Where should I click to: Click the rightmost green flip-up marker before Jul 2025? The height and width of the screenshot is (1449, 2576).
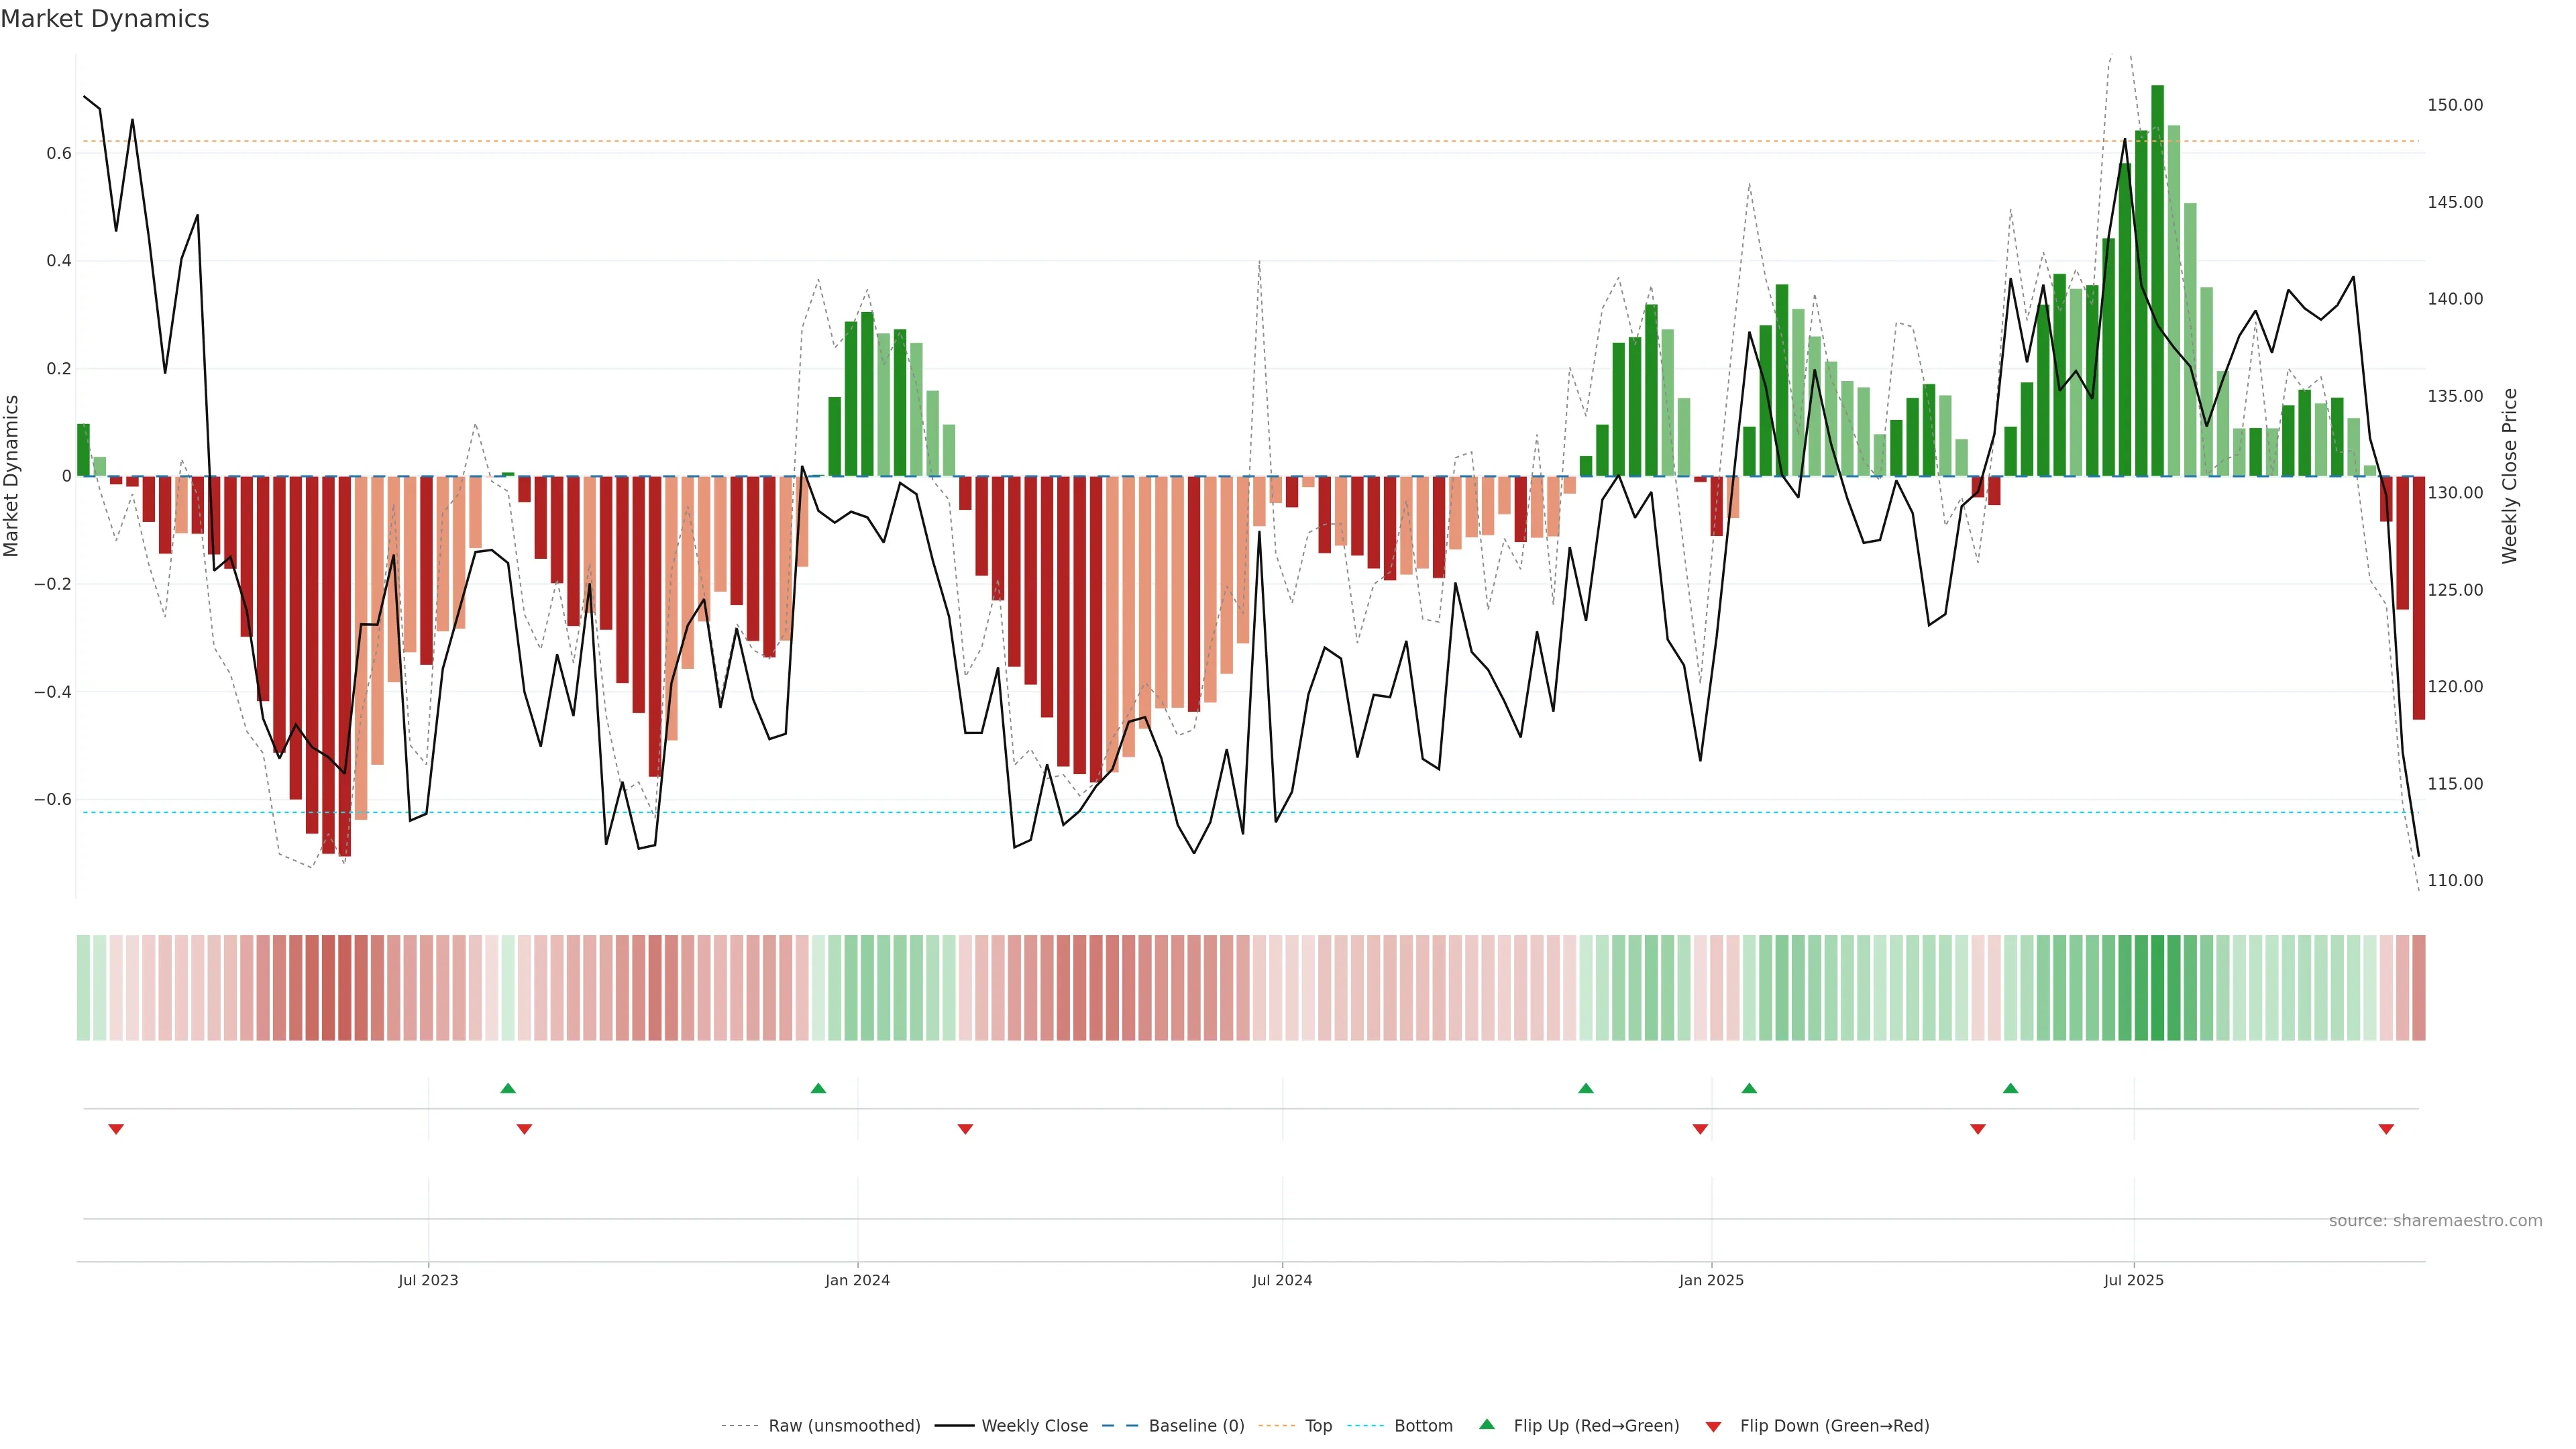coord(2010,1088)
